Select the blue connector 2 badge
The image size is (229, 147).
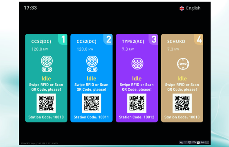point(108,39)
